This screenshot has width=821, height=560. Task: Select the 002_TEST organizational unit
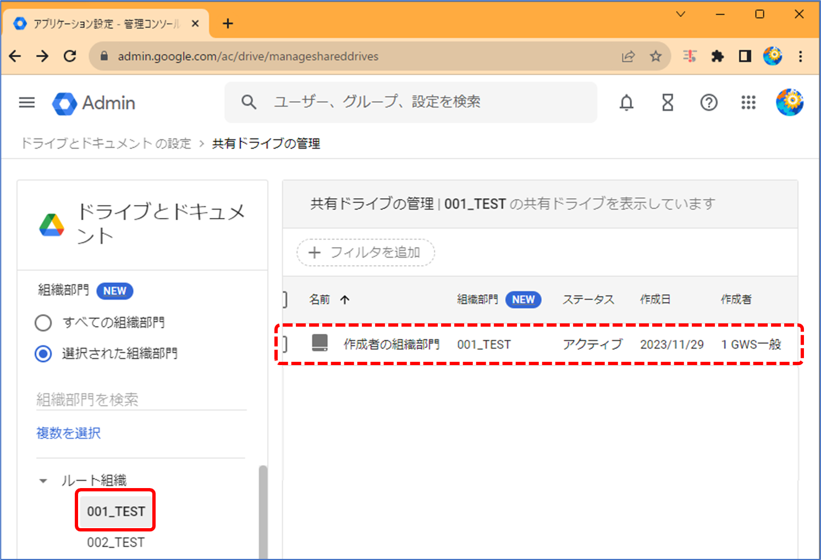pyautogui.click(x=116, y=542)
